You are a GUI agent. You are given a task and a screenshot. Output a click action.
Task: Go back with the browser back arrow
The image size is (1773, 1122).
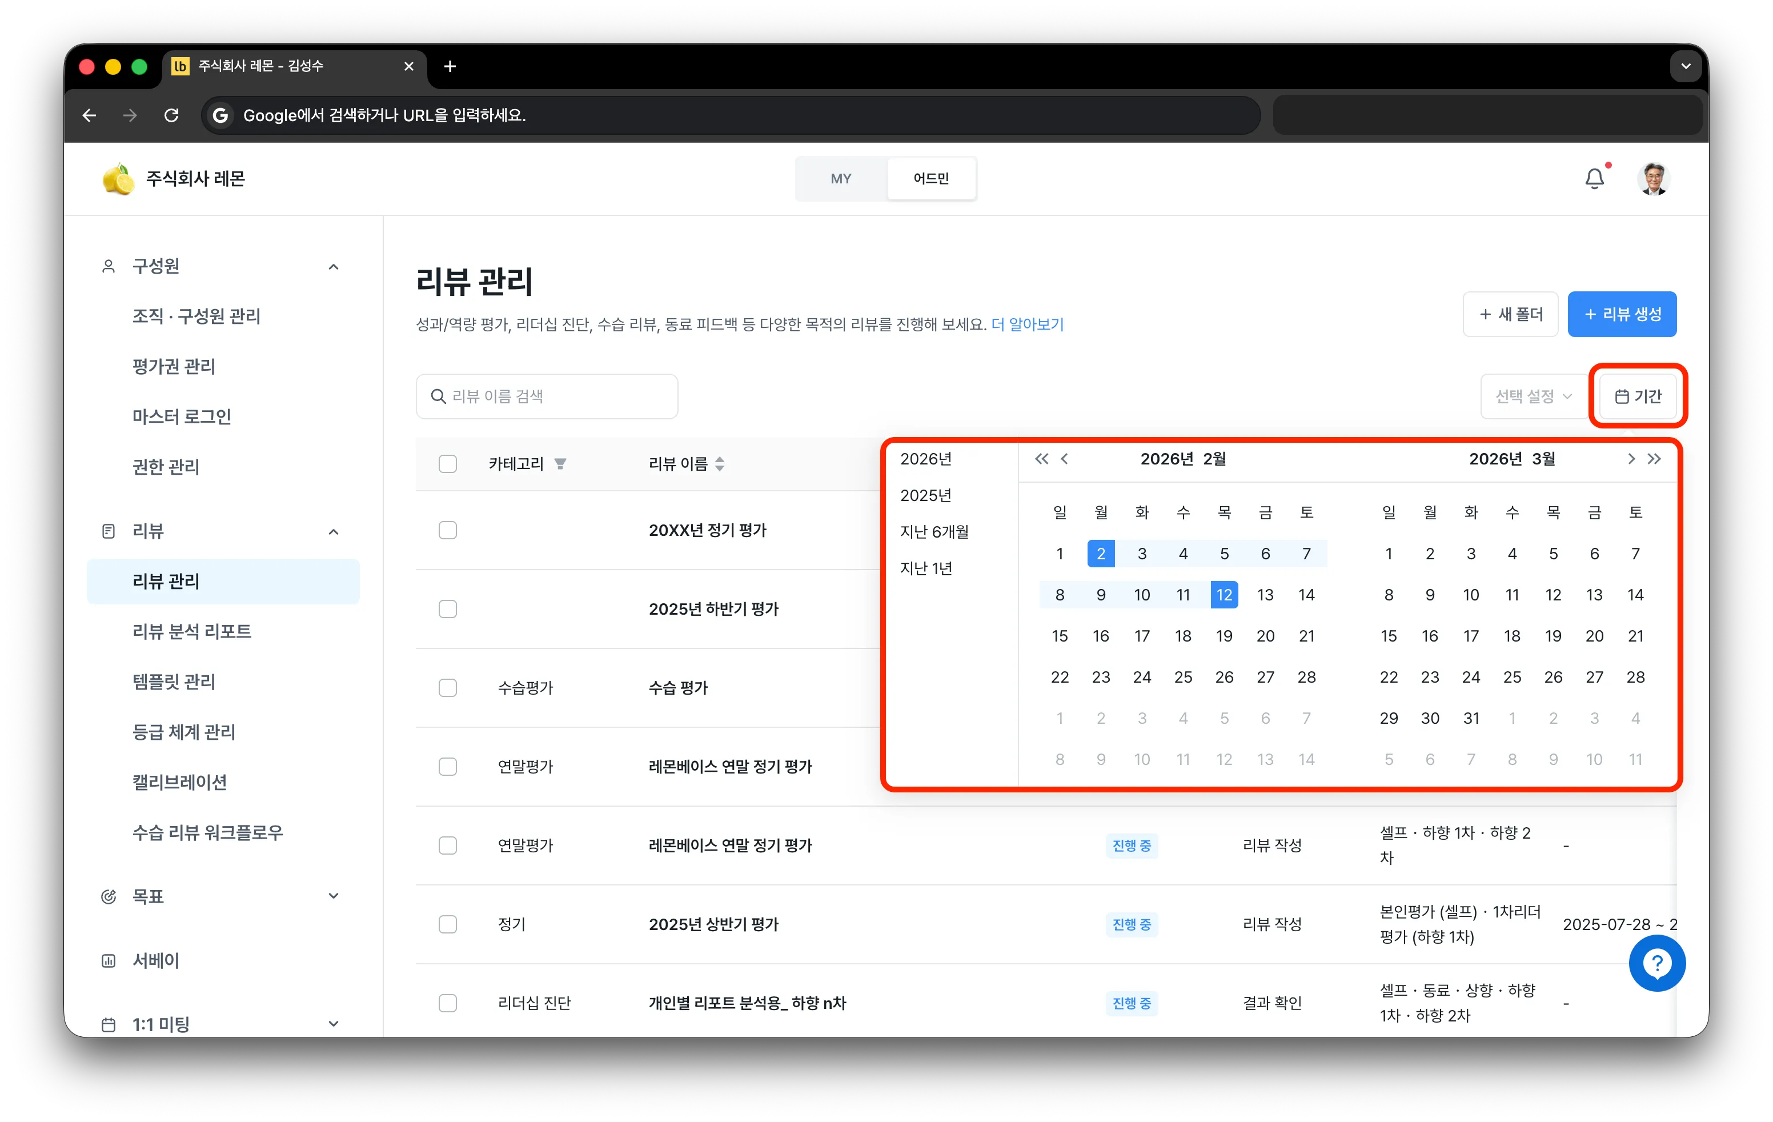tap(90, 115)
